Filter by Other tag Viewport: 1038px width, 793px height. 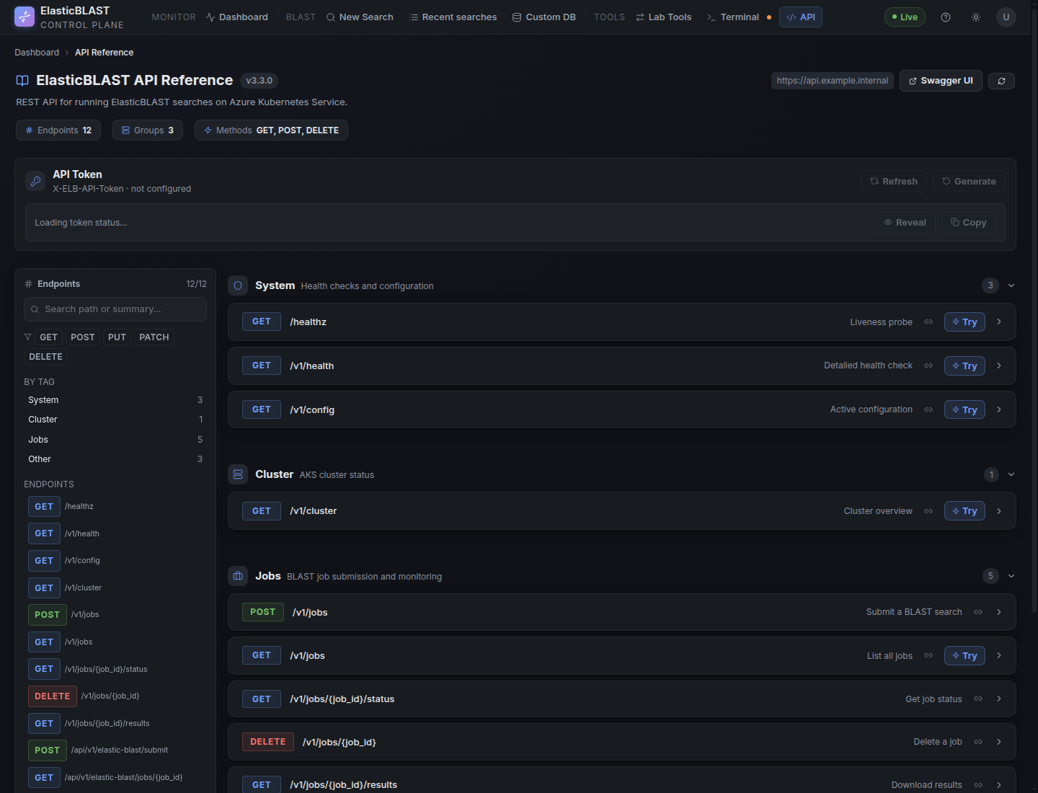click(115, 459)
